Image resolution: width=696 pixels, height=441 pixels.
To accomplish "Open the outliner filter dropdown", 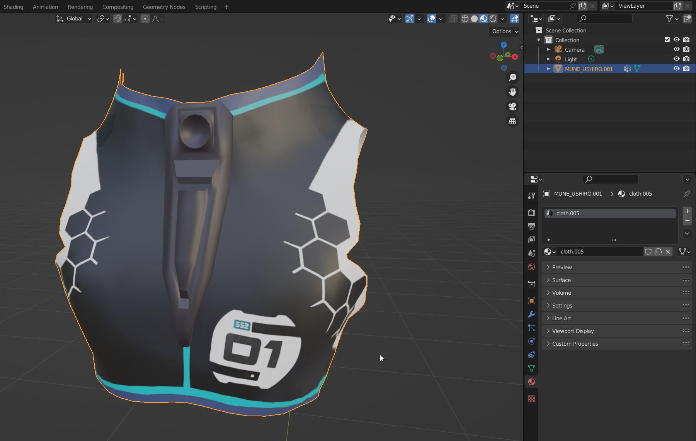I will [672, 19].
